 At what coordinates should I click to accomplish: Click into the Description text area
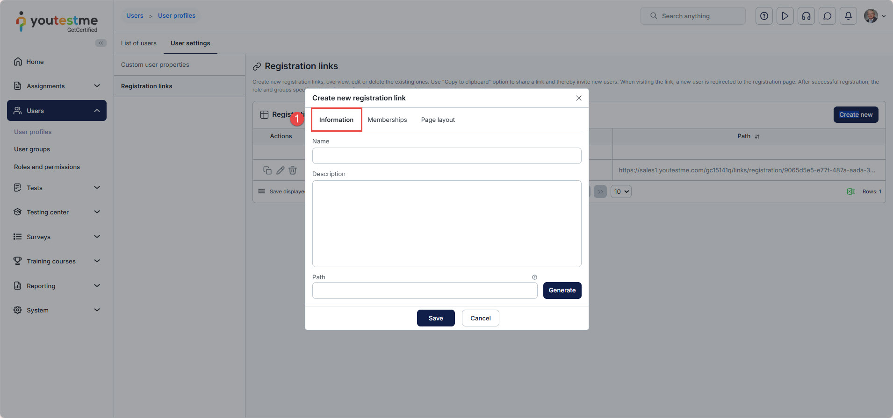click(x=446, y=224)
